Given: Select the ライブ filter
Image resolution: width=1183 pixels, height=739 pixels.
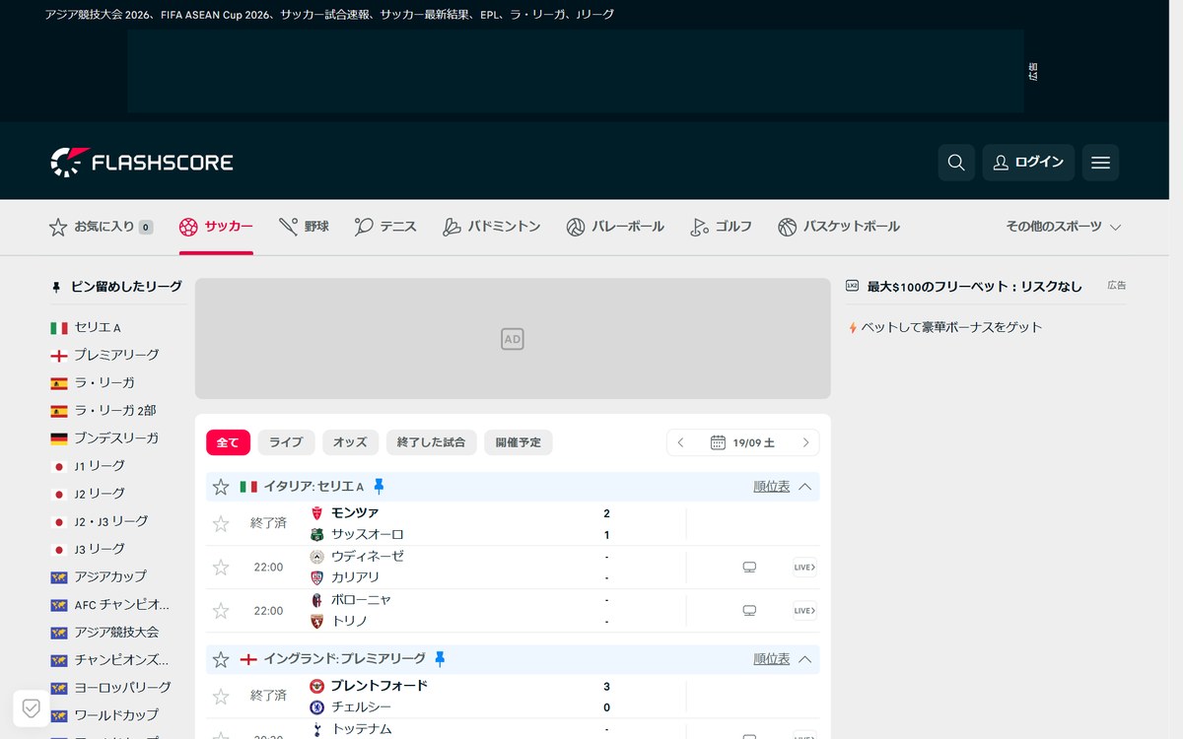Looking at the screenshot, I should (x=286, y=442).
